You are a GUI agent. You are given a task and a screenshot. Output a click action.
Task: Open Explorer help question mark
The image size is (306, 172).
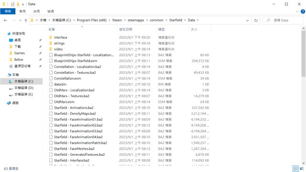point(303,11)
